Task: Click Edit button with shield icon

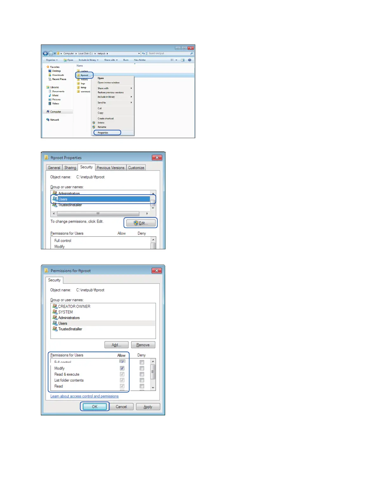Action: [x=141, y=223]
